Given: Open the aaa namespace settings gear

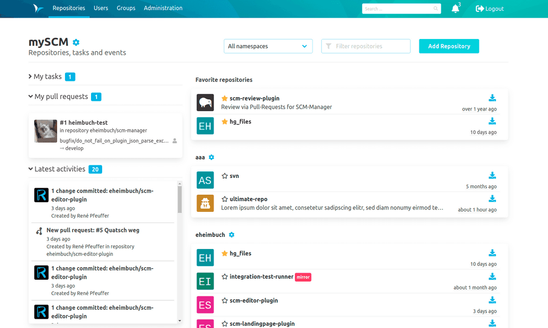Looking at the screenshot, I should [x=212, y=157].
